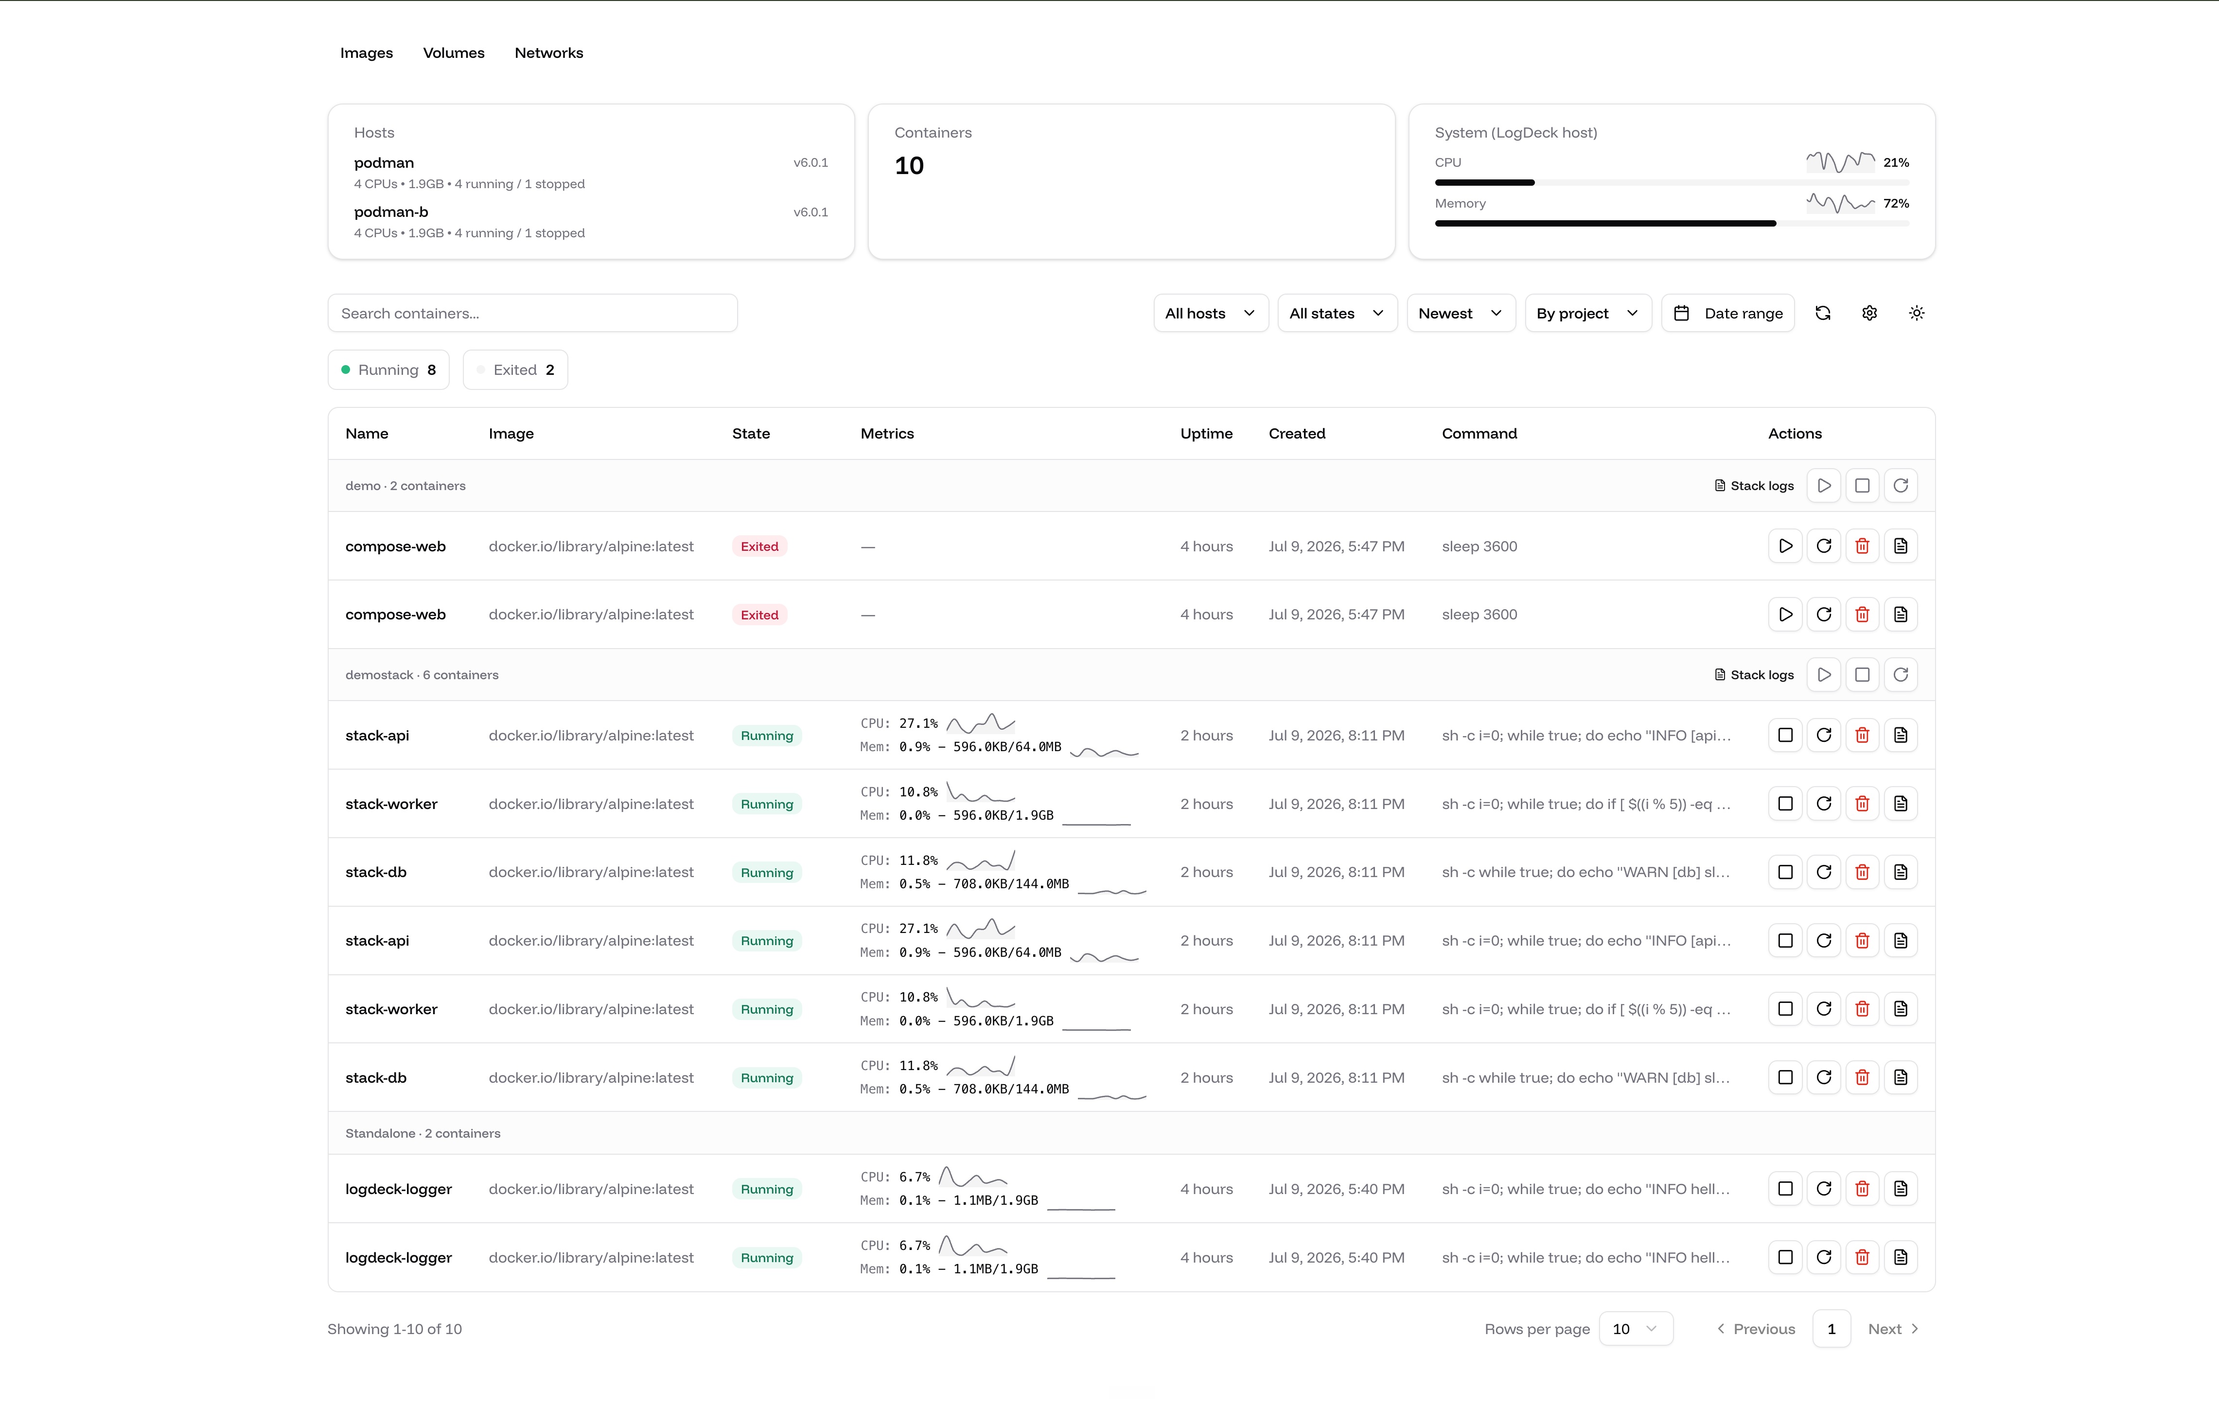
Task: Go to the Previous page
Action: point(1756,1329)
